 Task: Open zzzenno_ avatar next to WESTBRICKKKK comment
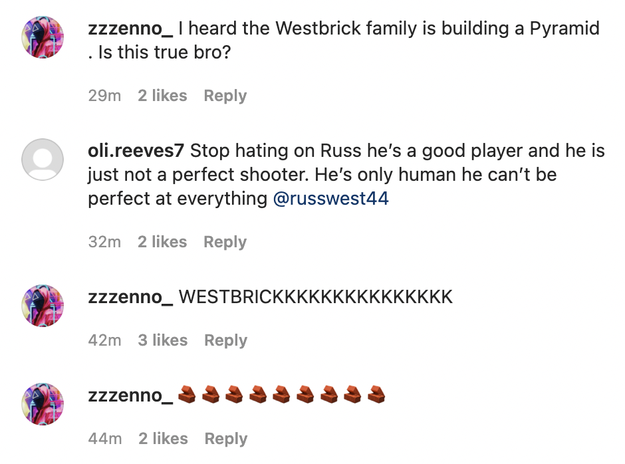coord(43,306)
